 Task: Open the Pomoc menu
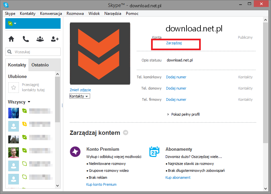tap(132, 14)
